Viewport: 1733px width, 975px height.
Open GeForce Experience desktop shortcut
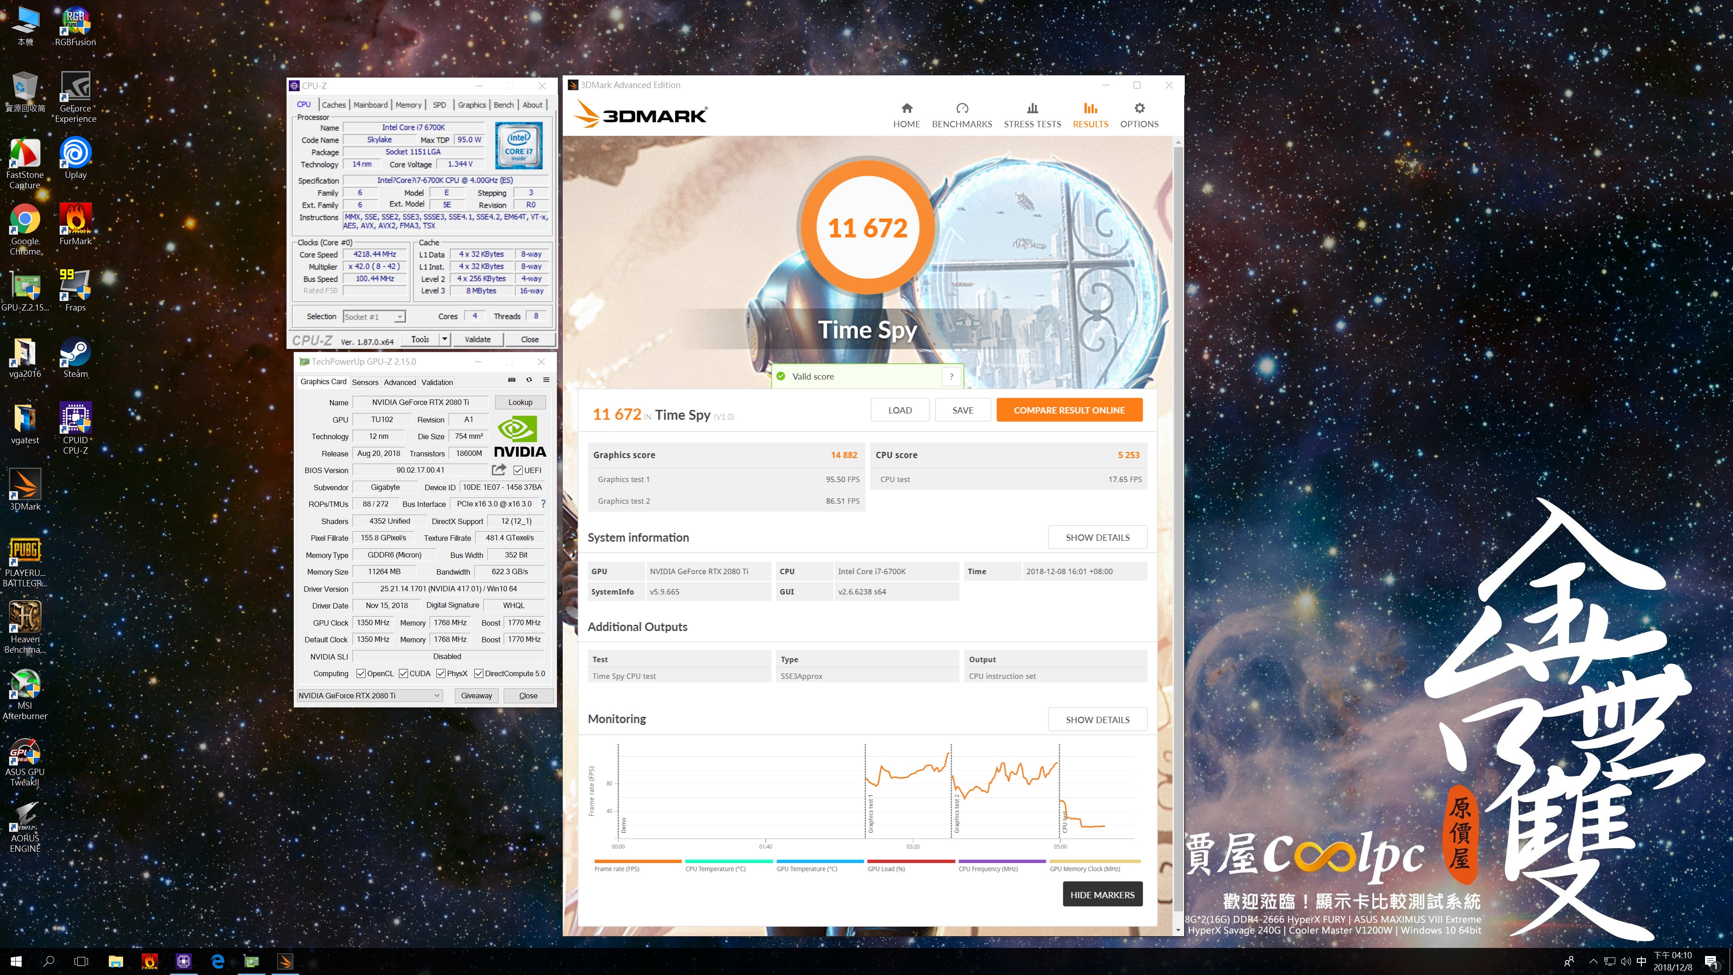(x=75, y=96)
